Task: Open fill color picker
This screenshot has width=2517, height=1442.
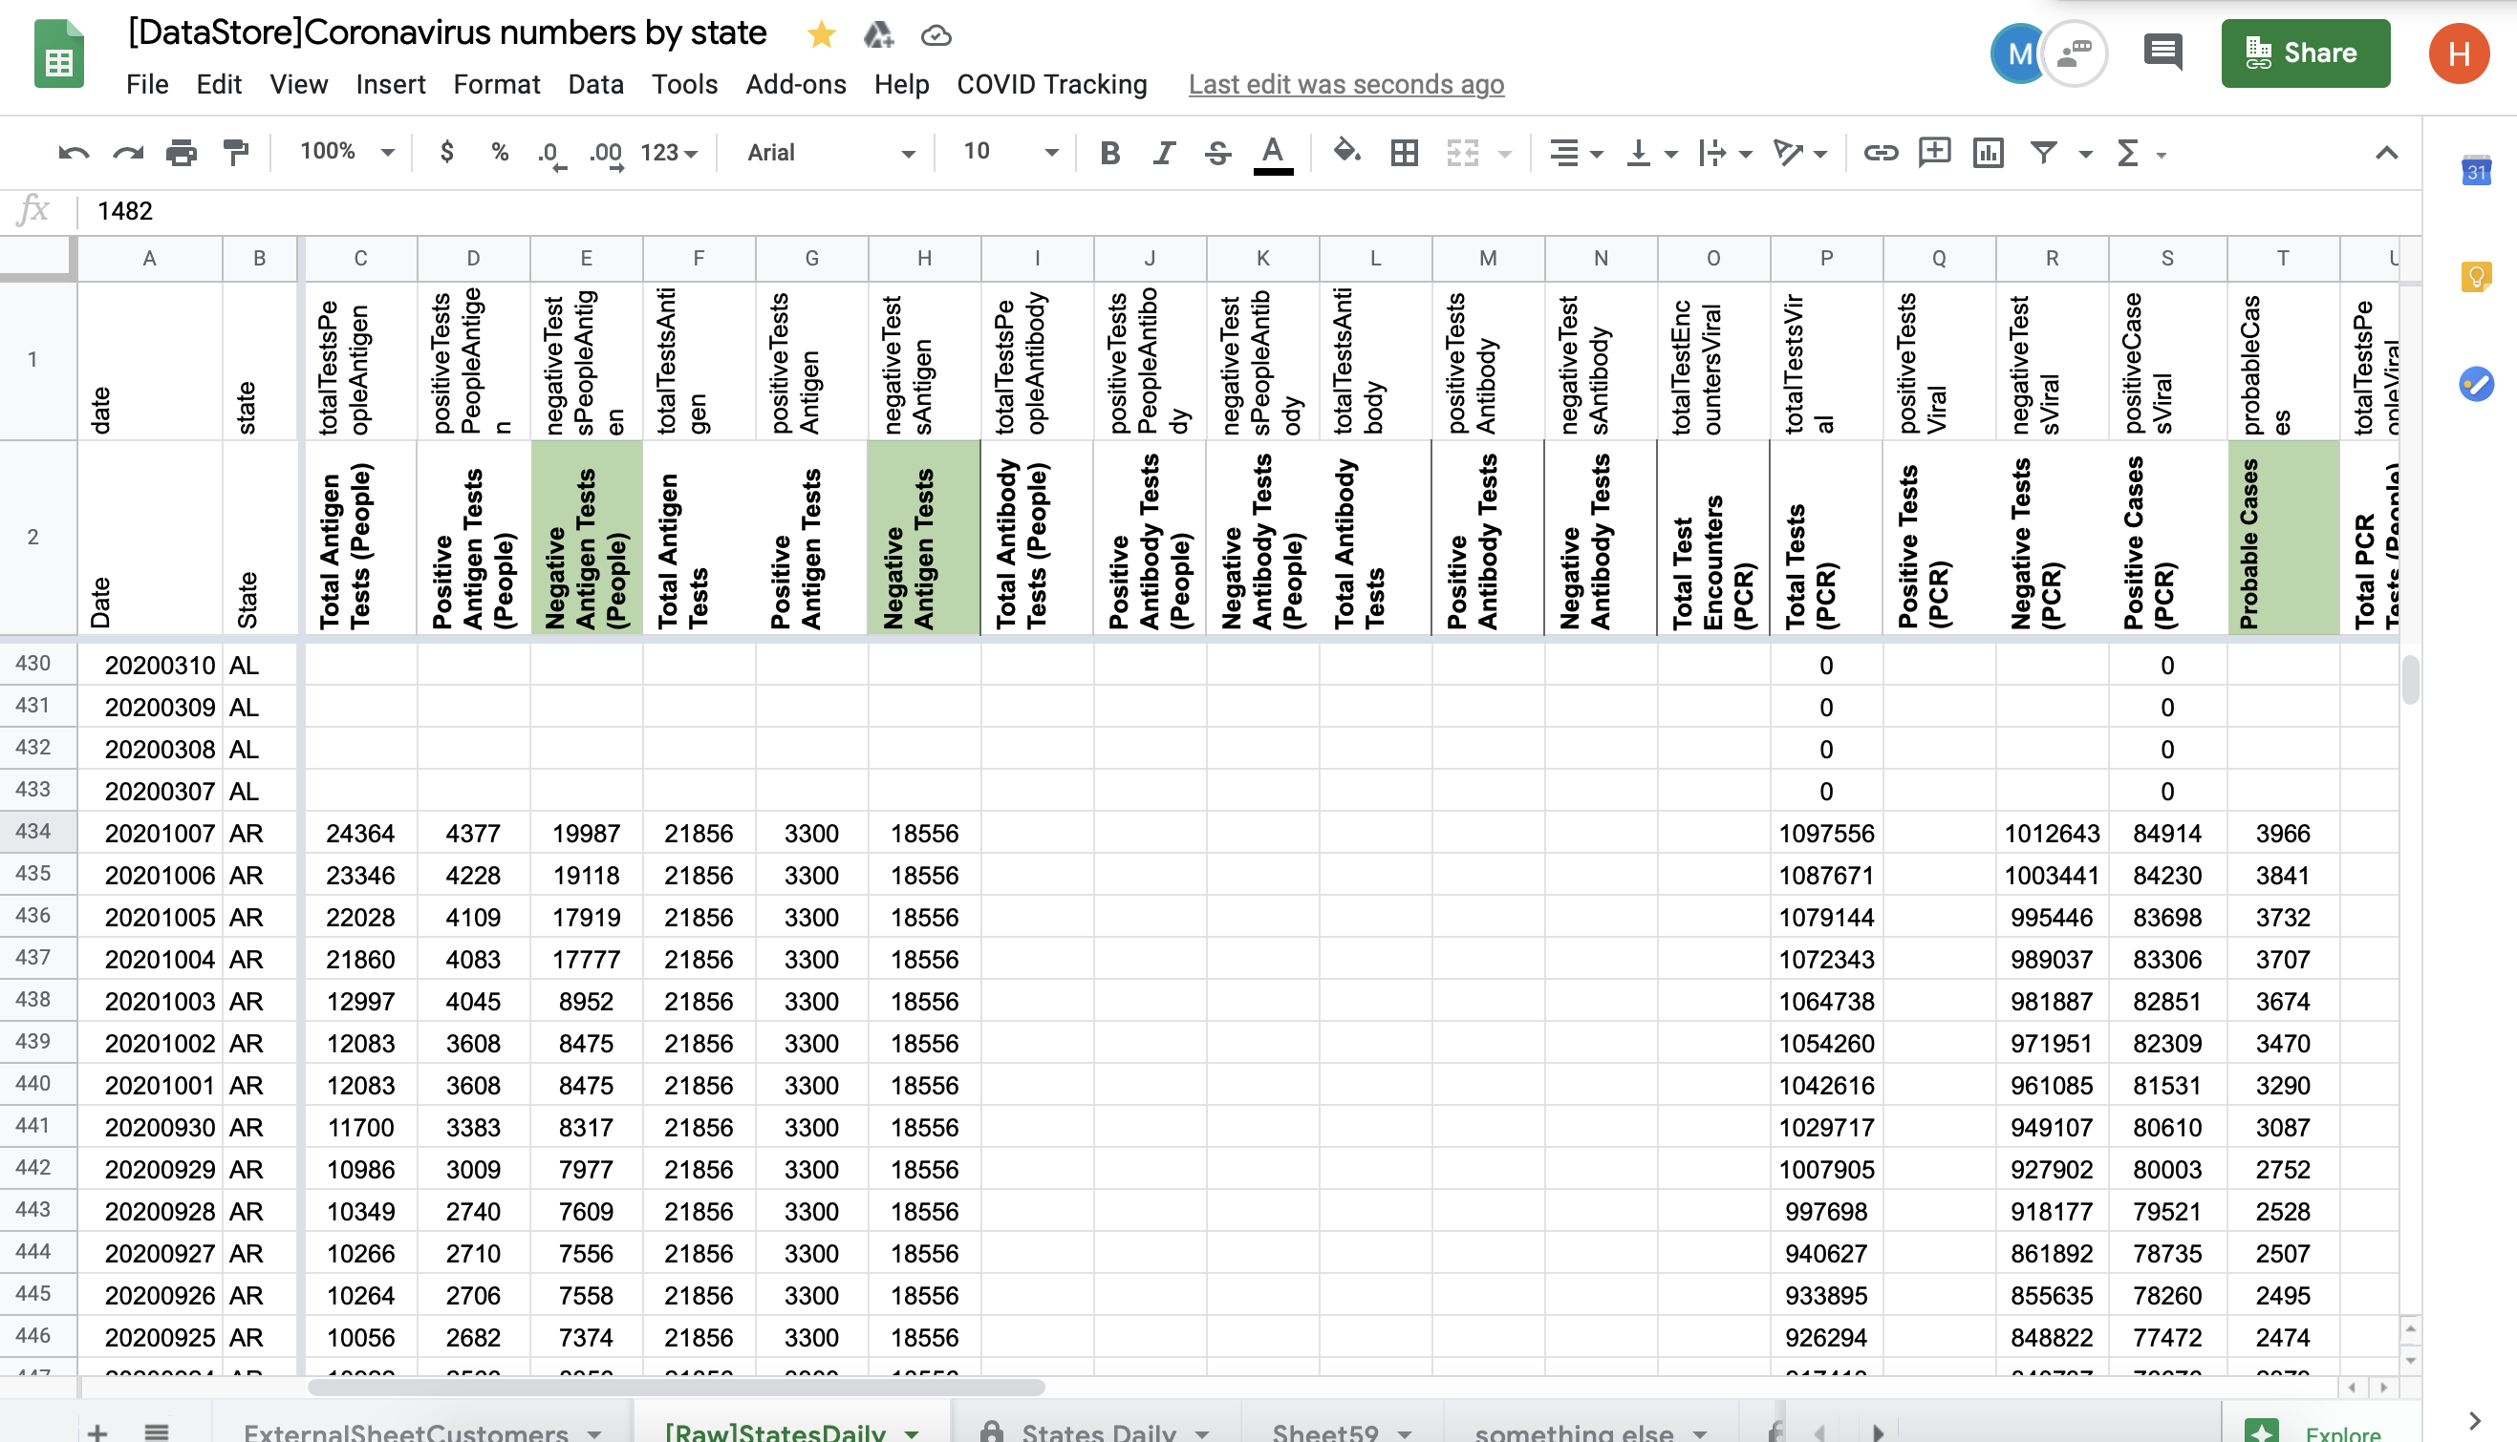Action: (1346, 152)
